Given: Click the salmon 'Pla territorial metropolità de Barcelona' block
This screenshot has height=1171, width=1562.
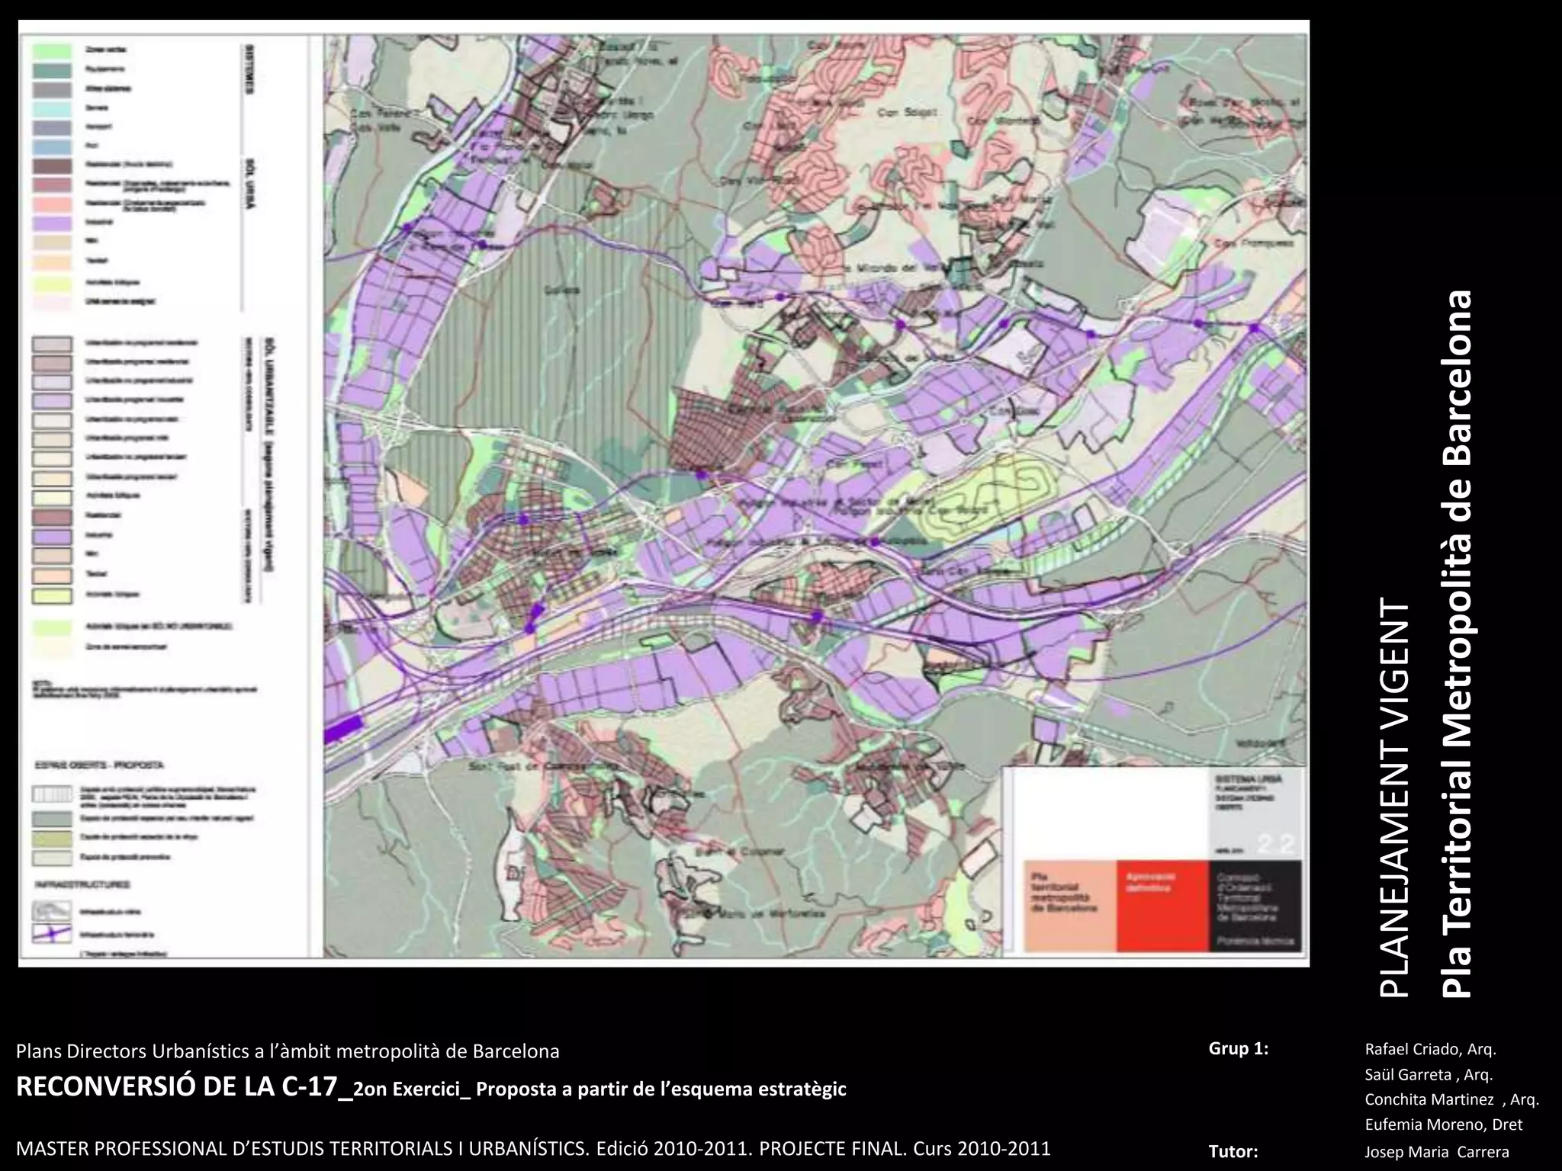Looking at the screenshot, I should click(1069, 906).
